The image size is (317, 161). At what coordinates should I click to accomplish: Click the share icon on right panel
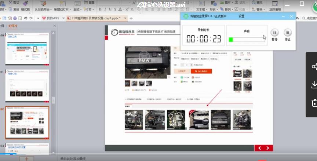pos(314,66)
